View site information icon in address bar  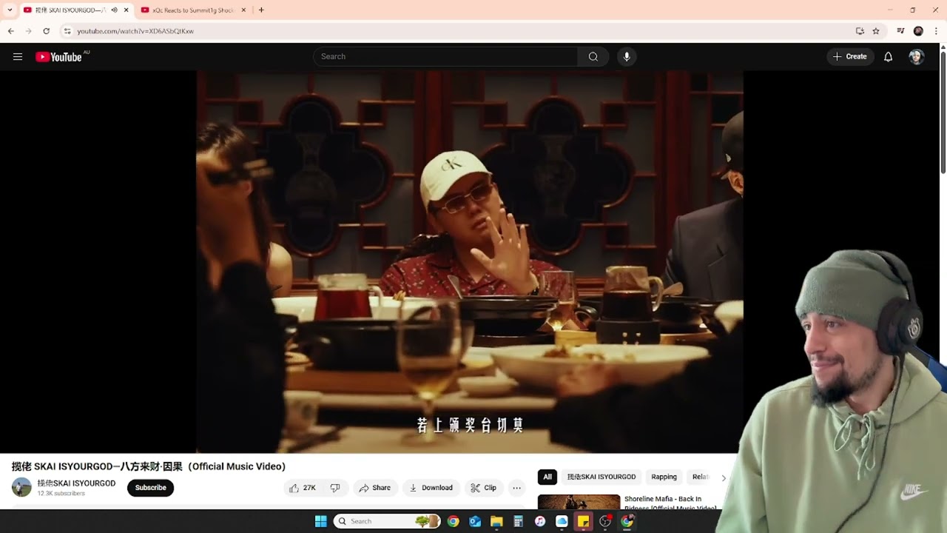coord(67,31)
